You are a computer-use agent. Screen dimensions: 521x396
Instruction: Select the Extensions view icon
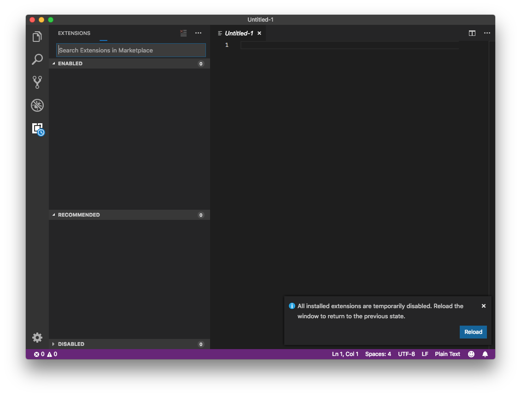click(x=37, y=129)
